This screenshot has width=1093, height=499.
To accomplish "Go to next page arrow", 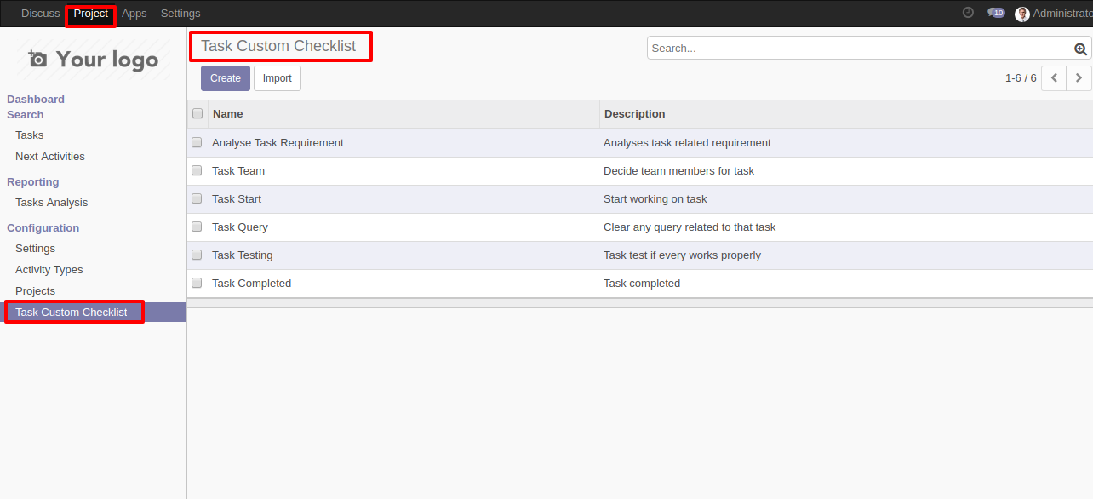I will click(1079, 77).
